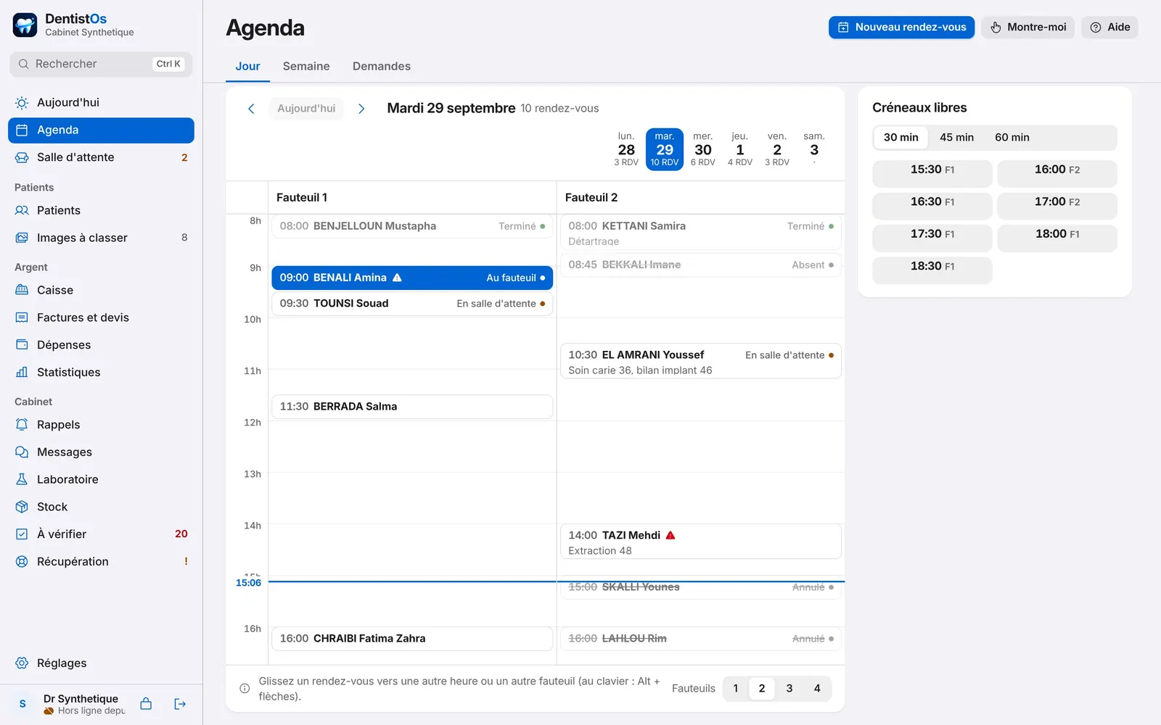Viewport: 1161px width, 725px height.
Task: Open the Salle d'attente sidebar entry
Action: 101,157
